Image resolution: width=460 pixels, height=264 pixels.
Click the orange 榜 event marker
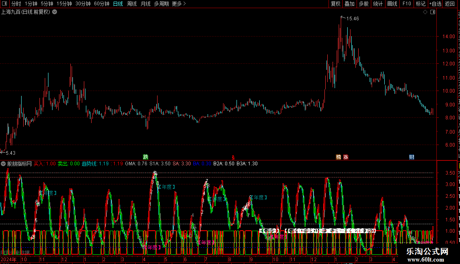coord(339,157)
